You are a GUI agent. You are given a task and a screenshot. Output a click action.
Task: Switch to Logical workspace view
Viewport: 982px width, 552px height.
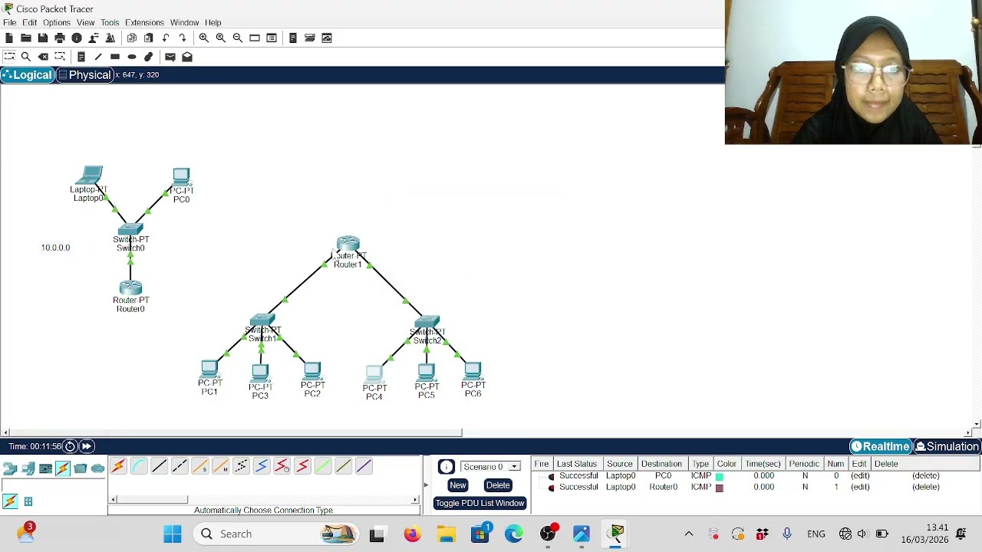pyautogui.click(x=27, y=74)
